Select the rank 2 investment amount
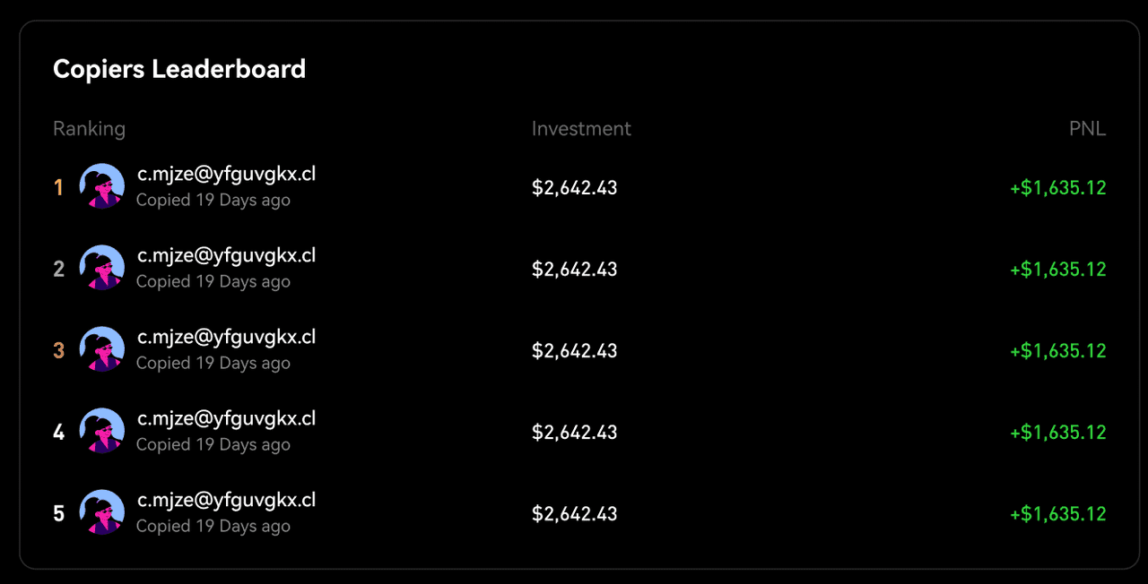The height and width of the screenshot is (584, 1148). pos(574,270)
